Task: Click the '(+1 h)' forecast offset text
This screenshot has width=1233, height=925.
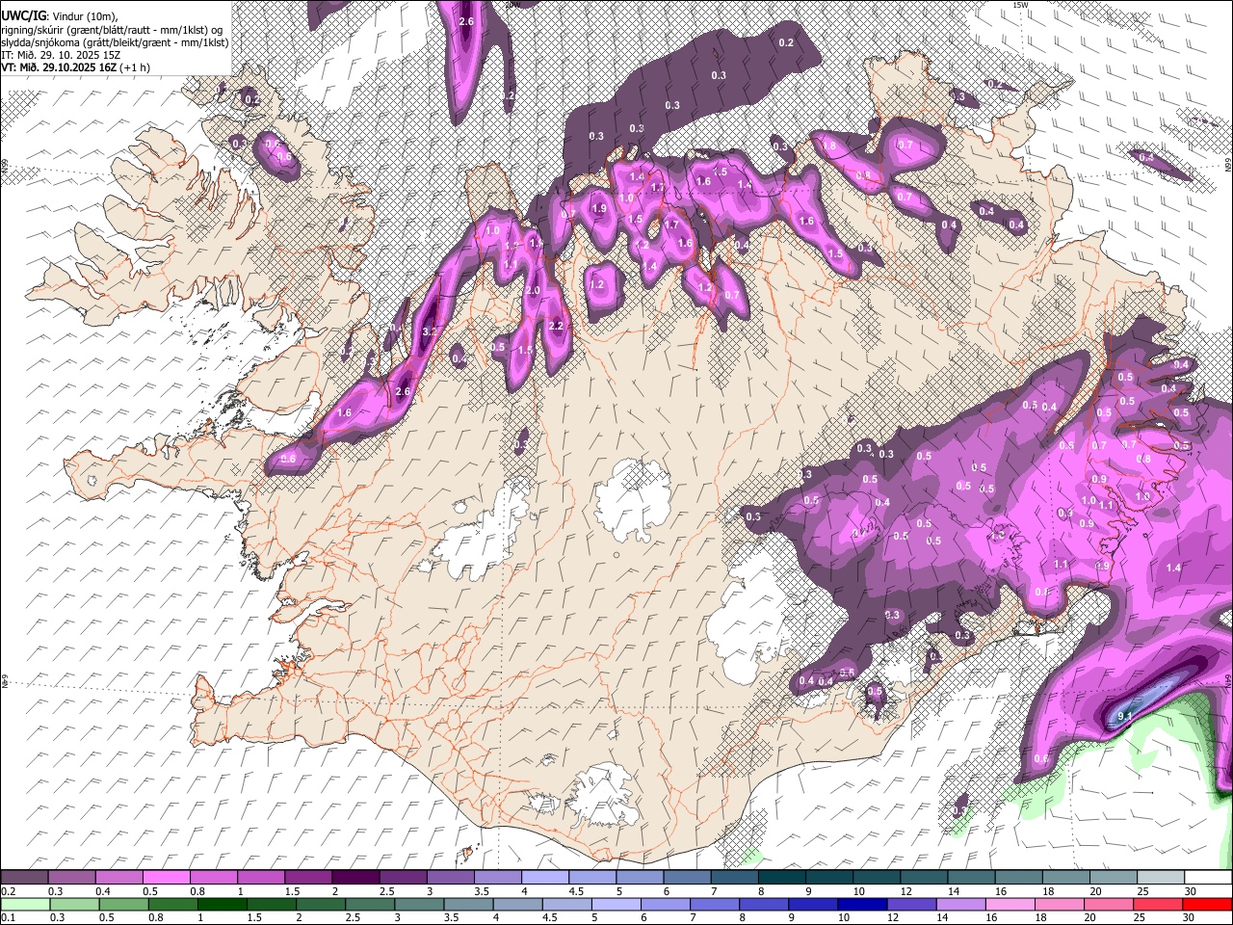Action: (x=135, y=67)
